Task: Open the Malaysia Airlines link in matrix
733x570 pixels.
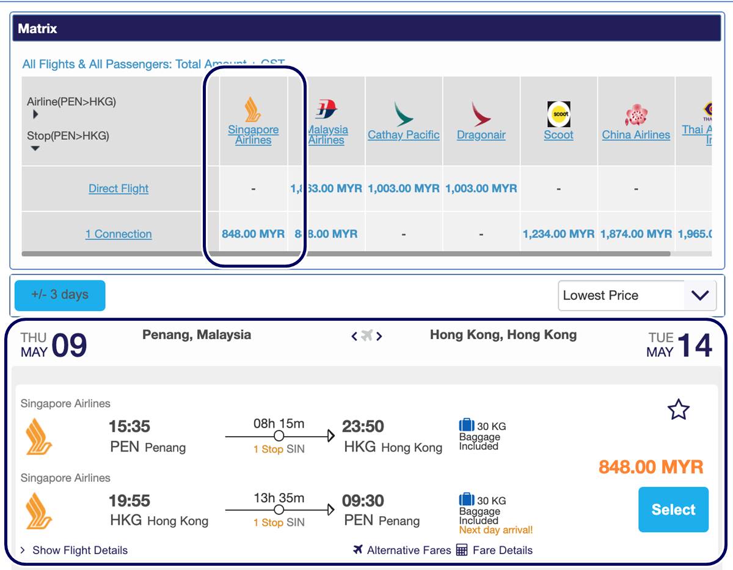Action: tap(326, 135)
